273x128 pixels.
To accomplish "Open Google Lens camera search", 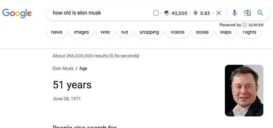I will click(x=247, y=13).
